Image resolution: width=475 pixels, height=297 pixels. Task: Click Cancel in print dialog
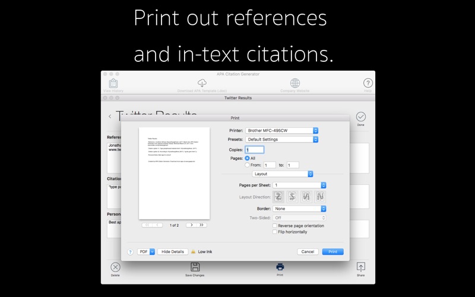pyautogui.click(x=308, y=252)
